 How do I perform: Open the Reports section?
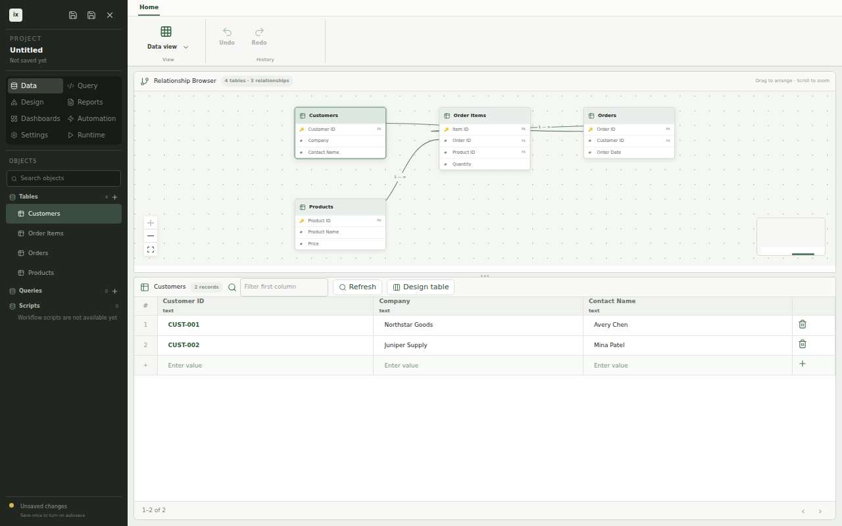(x=93, y=102)
